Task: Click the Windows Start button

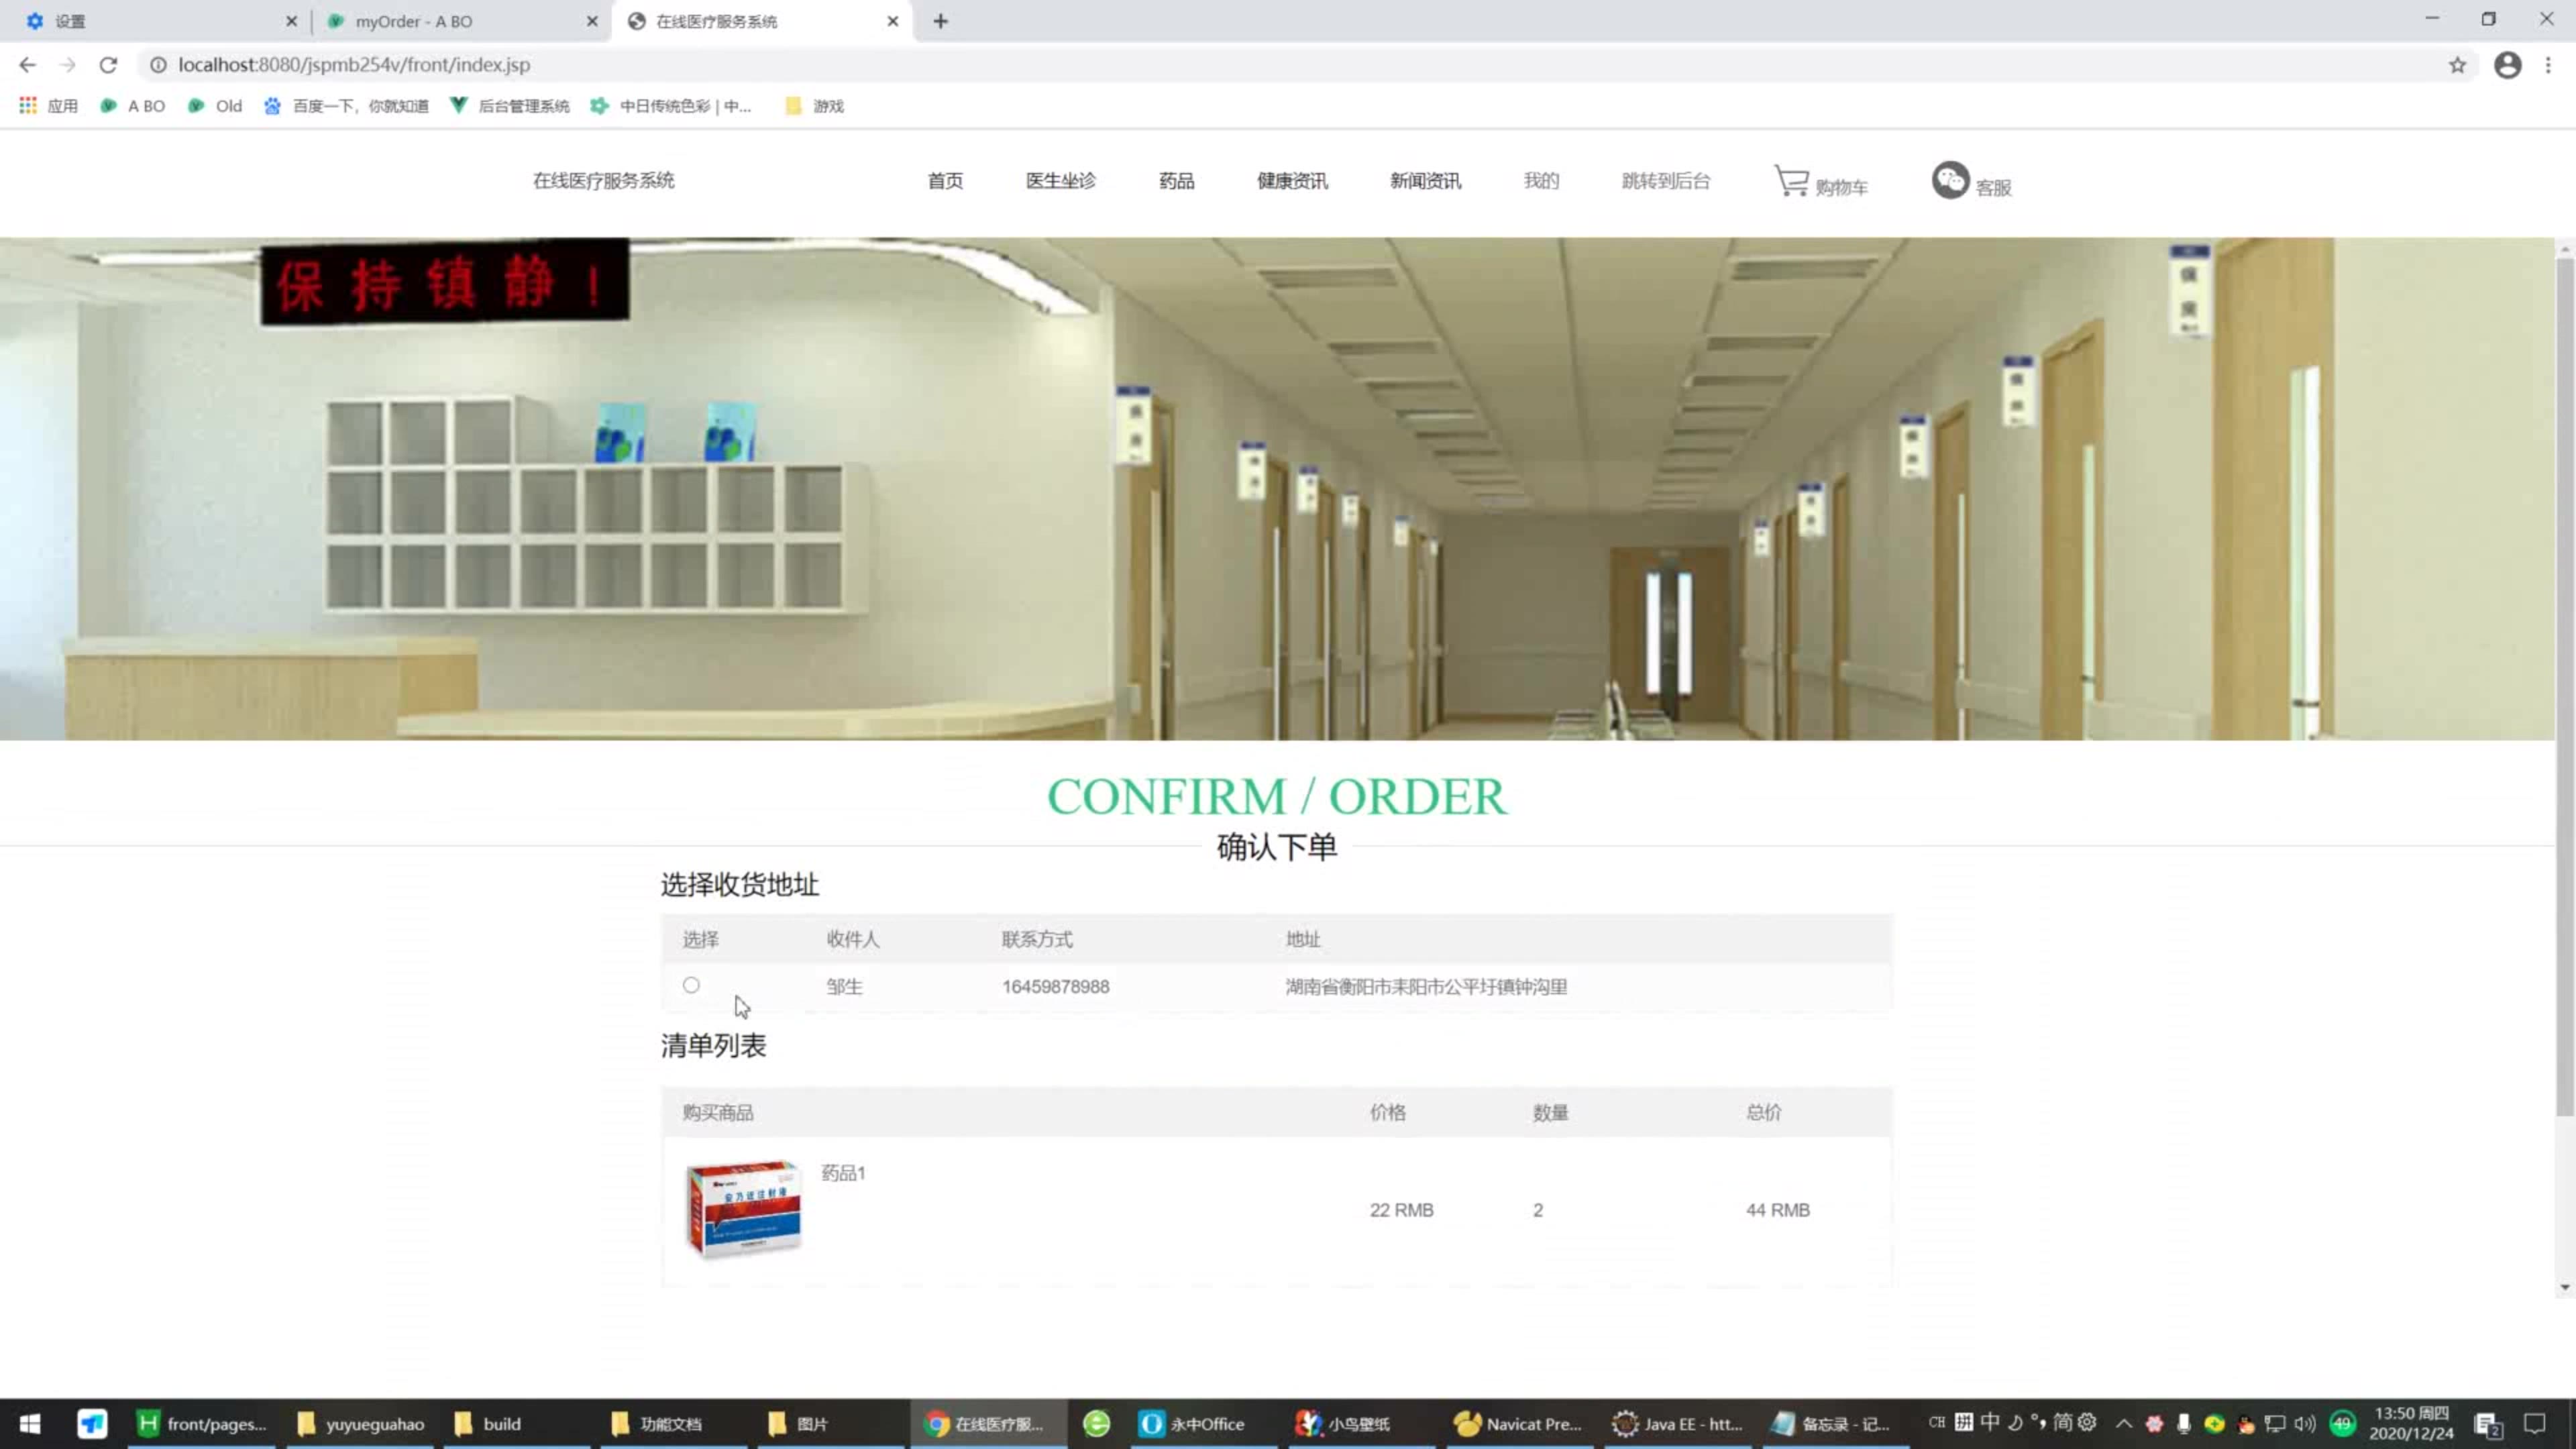Action: [30, 1423]
